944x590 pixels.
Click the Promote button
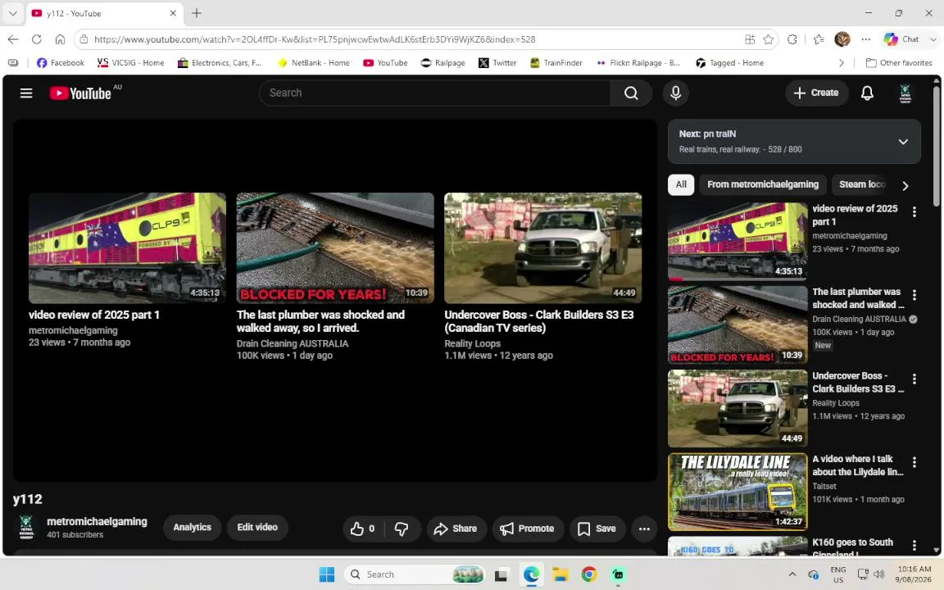[x=528, y=529]
